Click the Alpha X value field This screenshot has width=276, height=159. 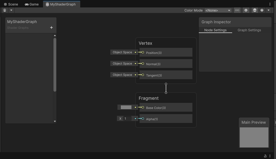point(127,119)
